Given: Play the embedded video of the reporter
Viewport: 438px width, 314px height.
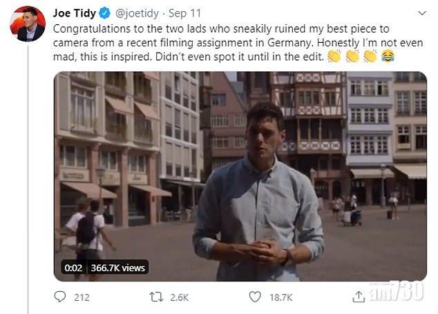Looking at the screenshot, I should click(240, 176).
